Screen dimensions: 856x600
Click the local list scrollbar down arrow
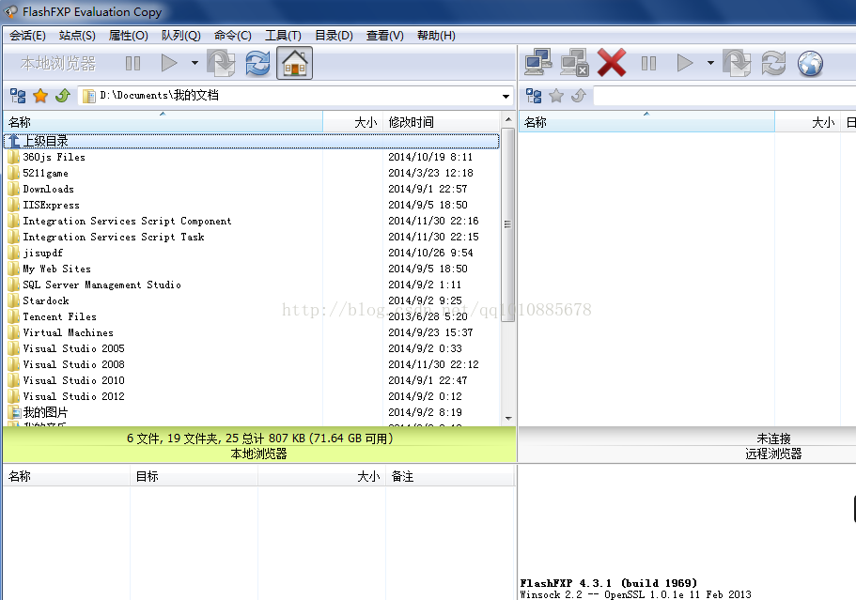tap(508, 419)
